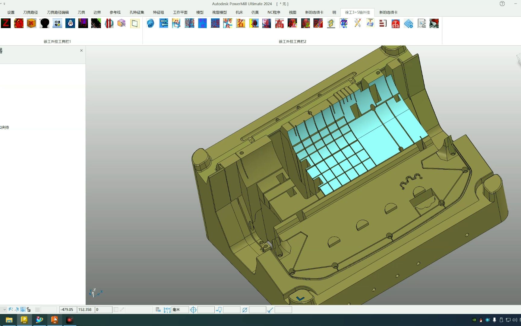
Task: Switch to the NC程序 ribbon tab
Action: tap(274, 12)
